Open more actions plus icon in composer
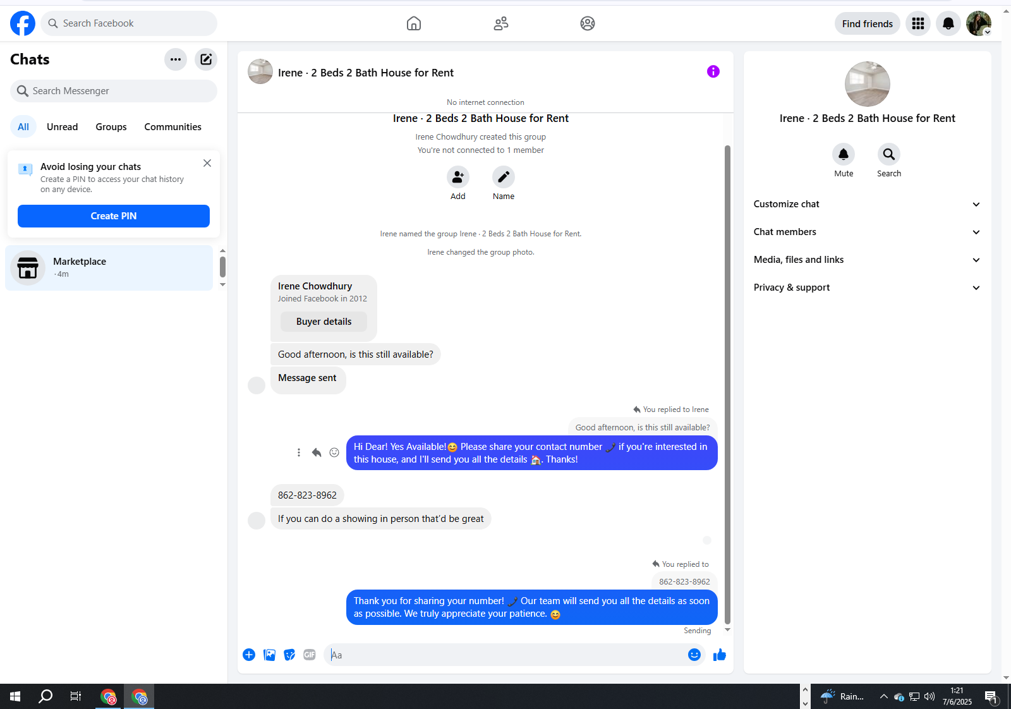 tap(249, 655)
